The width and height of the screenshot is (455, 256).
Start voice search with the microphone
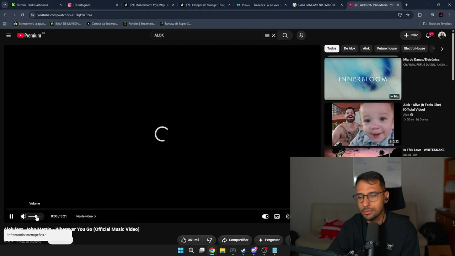coord(301,35)
